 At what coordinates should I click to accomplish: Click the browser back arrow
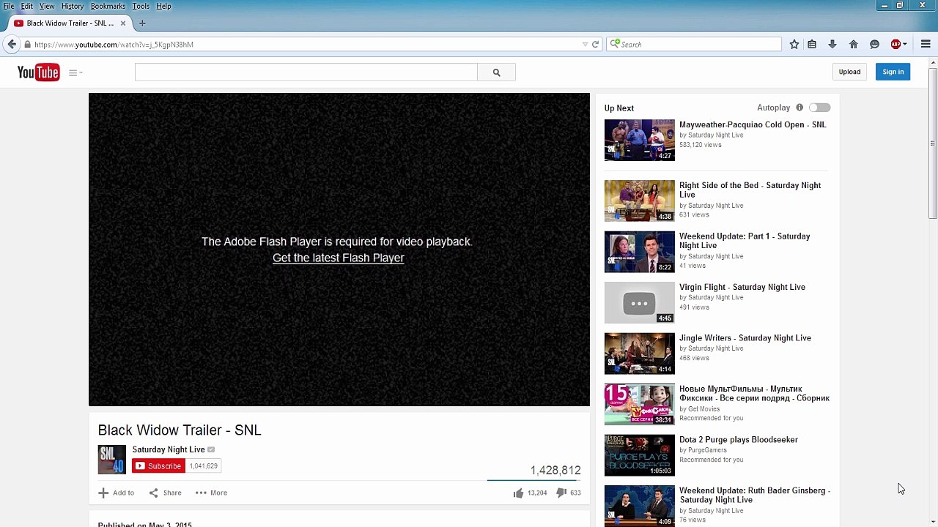pyautogui.click(x=12, y=45)
